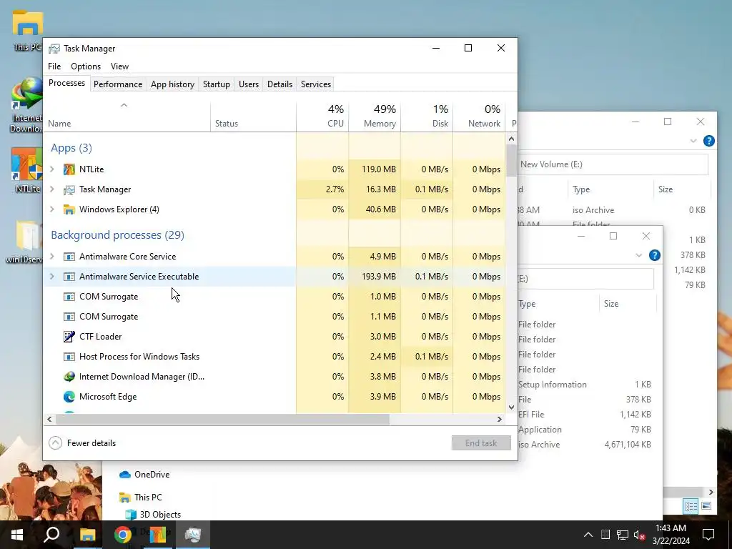Open File Explorer from the taskbar

87,535
